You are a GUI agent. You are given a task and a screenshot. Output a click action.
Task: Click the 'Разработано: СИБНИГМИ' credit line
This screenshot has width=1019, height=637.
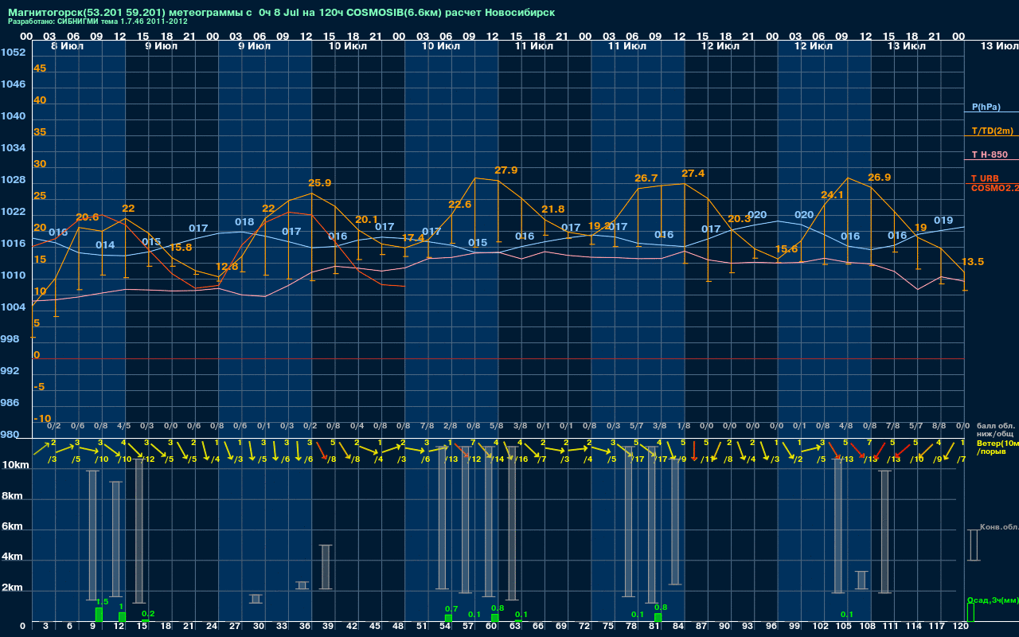[98, 21]
